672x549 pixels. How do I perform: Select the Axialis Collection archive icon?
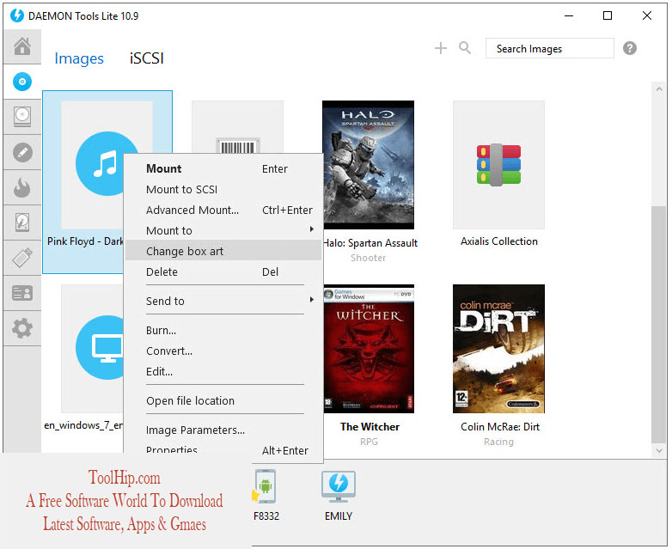[x=499, y=165]
